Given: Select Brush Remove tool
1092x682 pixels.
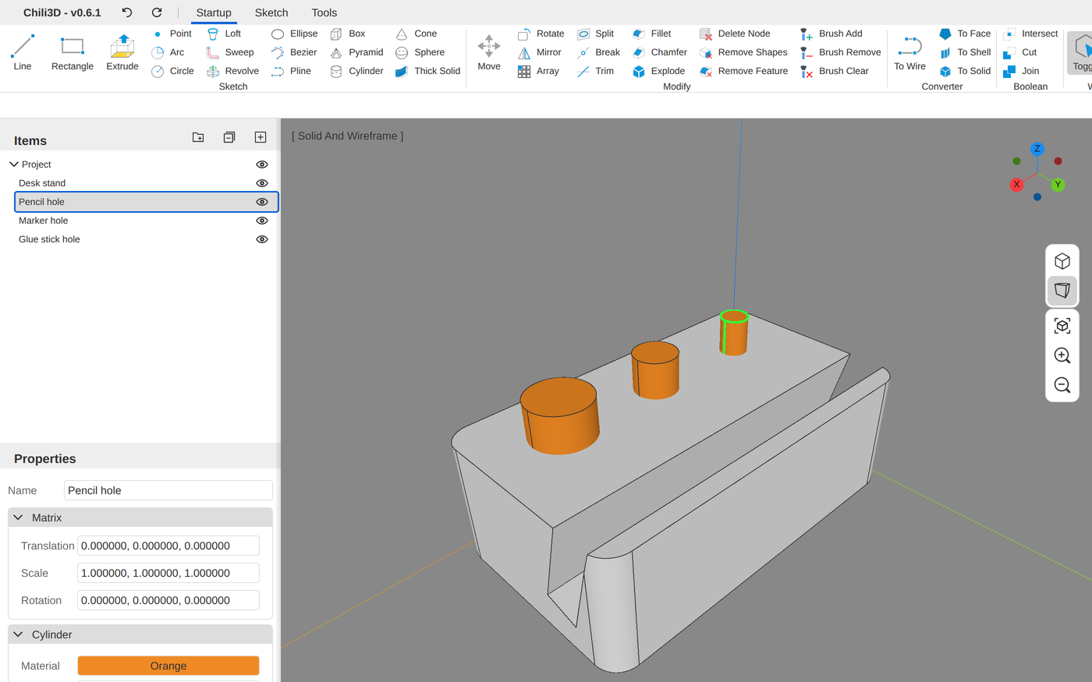Looking at the screenshot, I should pos(840,52).
